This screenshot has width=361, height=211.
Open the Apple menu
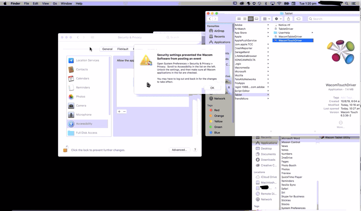coord(5,3)
